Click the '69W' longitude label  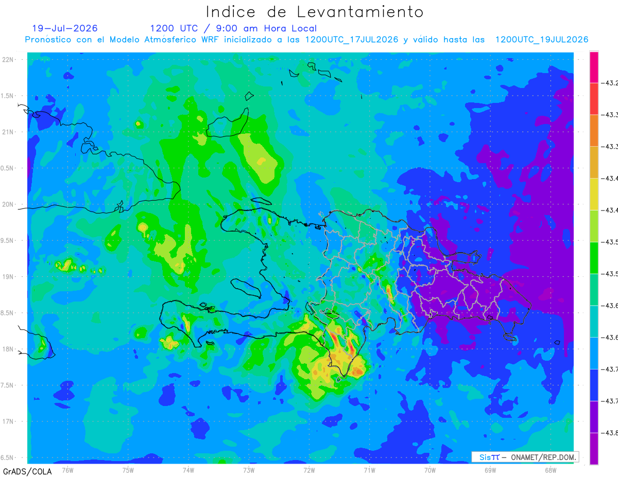click(x=490, y=470)
